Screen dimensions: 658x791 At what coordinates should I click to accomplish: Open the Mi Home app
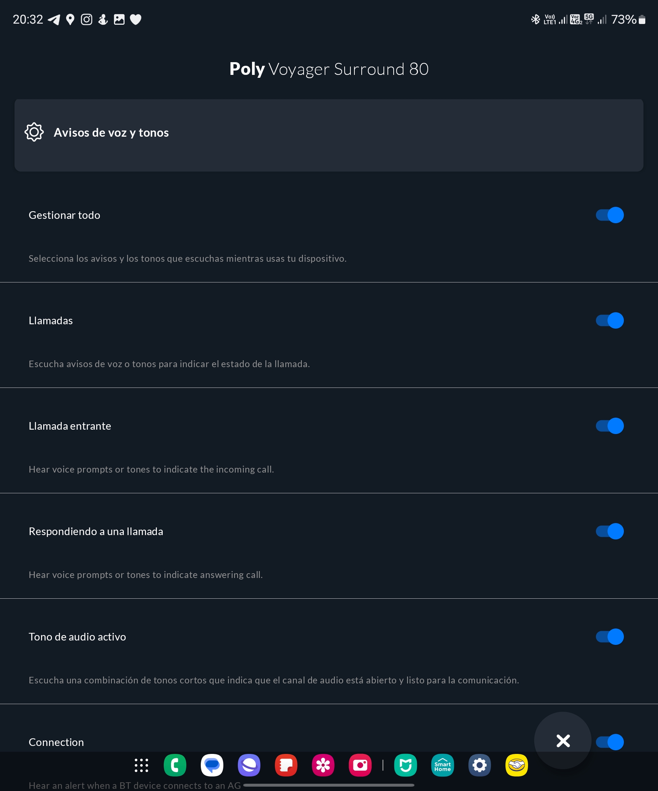pos(405,766)
